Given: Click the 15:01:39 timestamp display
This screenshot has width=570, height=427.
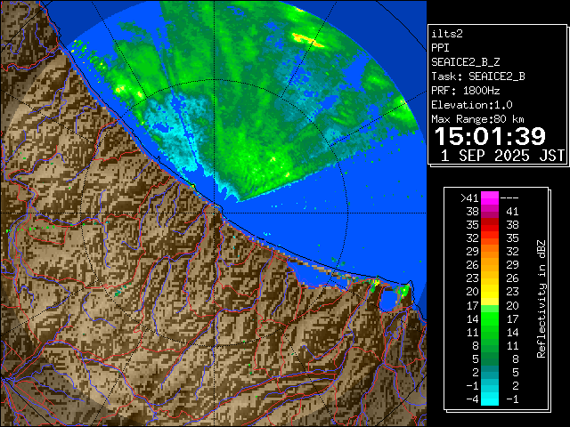Looking at the screenshot, I should 489,136.
